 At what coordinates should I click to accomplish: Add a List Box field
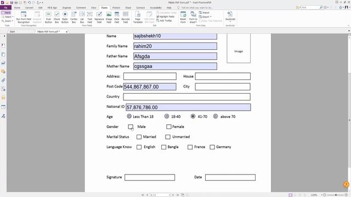[82, 17]
